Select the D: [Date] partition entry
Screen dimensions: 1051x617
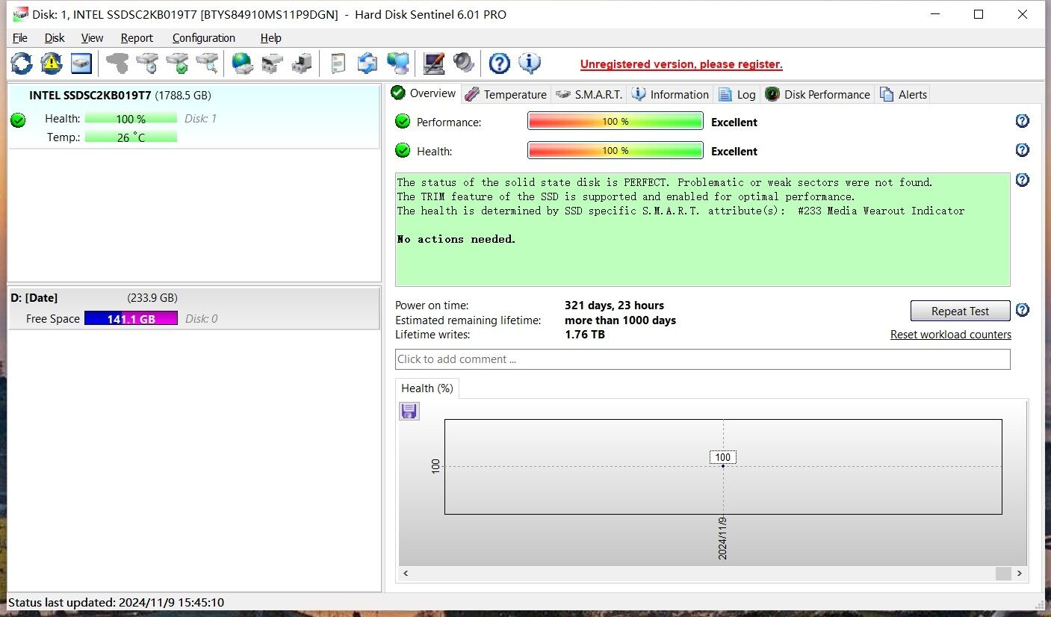click(193, 308)
